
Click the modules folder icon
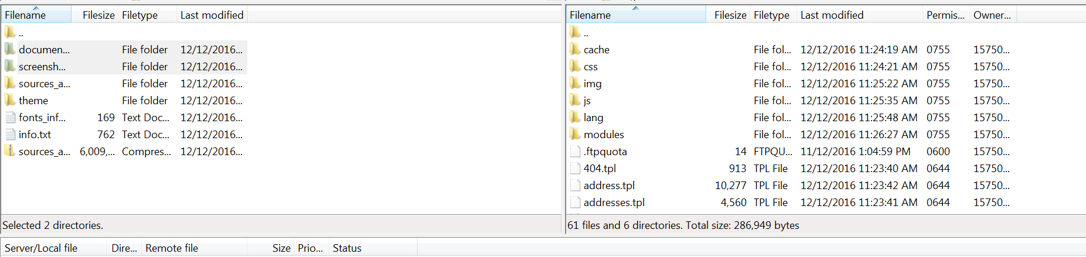tap(575, 134)
